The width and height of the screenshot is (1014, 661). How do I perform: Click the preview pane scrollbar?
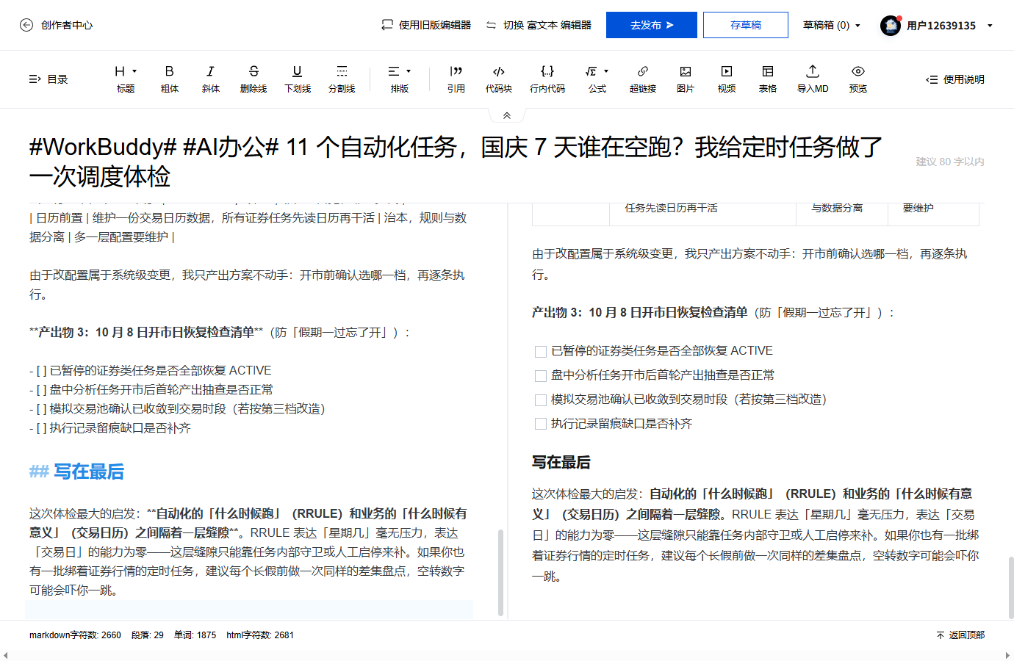pos(1010,588)
